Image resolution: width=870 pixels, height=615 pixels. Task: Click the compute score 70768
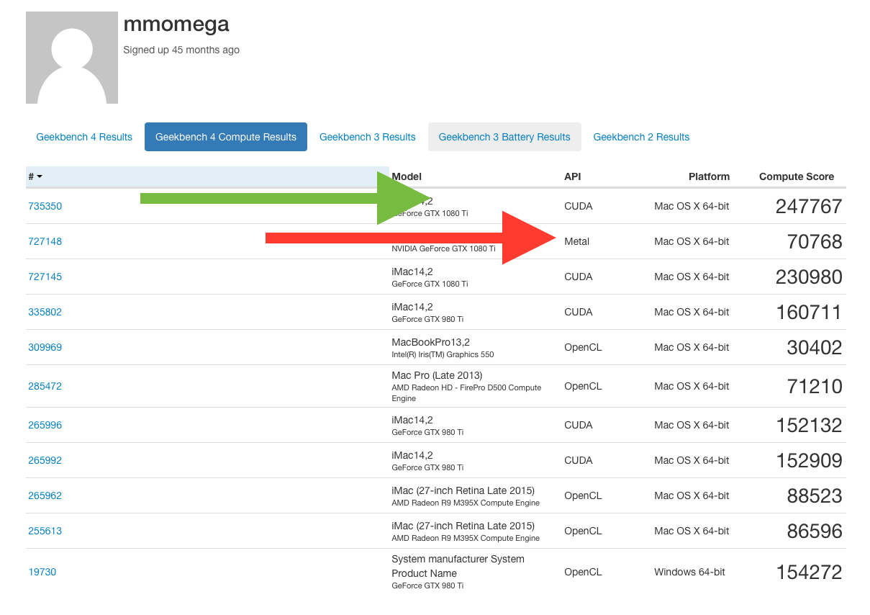tap(815, 241)
